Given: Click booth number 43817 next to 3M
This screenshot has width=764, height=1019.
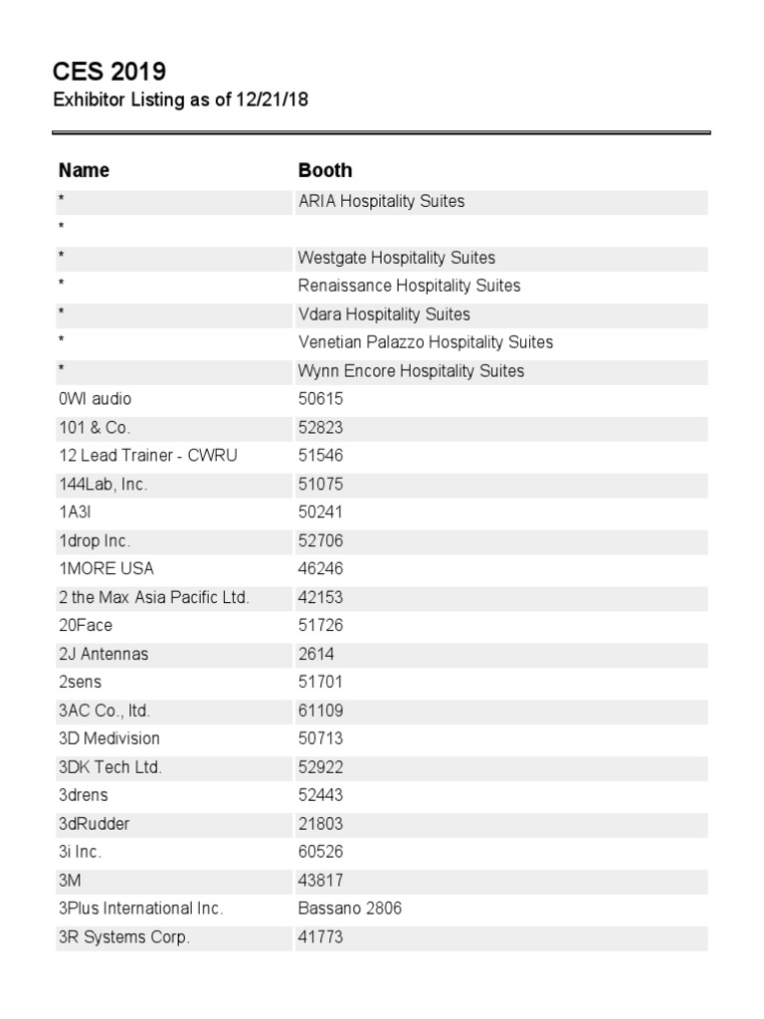Looking at the screenshot, I should (320, 881).
